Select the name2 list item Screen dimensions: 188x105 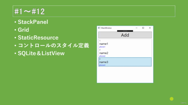[125, 53]
